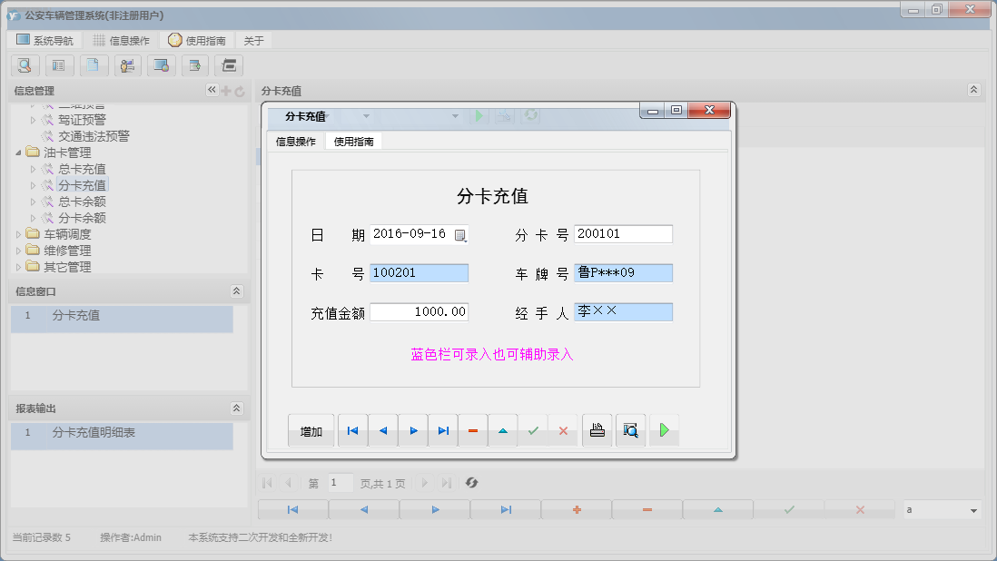Viewport: 997px width, 561px height.
Task: Open print preview in the recharge dialog
Action: [x=630, y=429]
